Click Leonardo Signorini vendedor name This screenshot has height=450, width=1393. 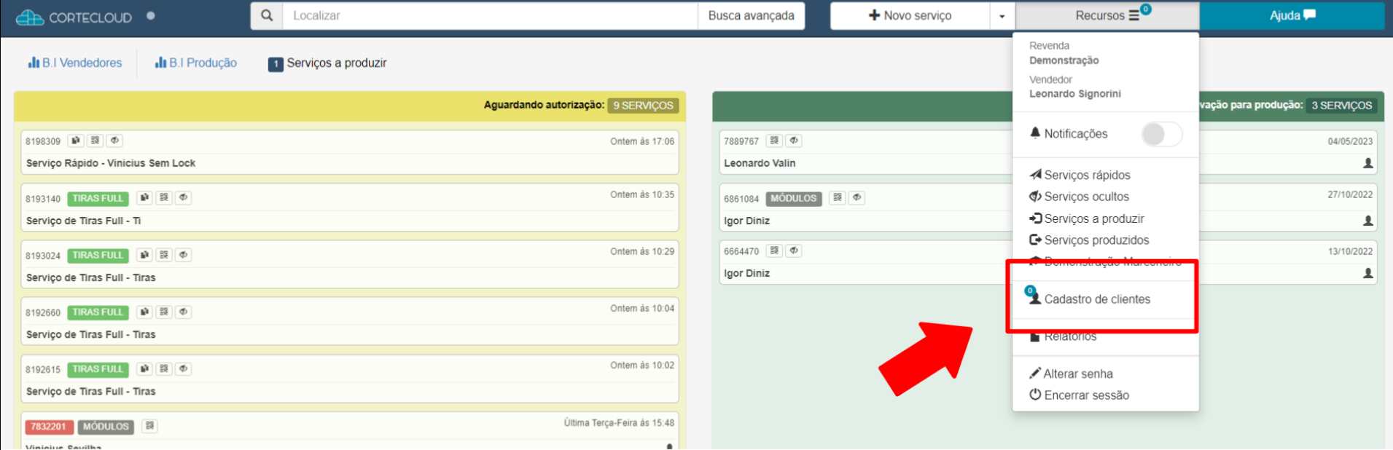1075,94
